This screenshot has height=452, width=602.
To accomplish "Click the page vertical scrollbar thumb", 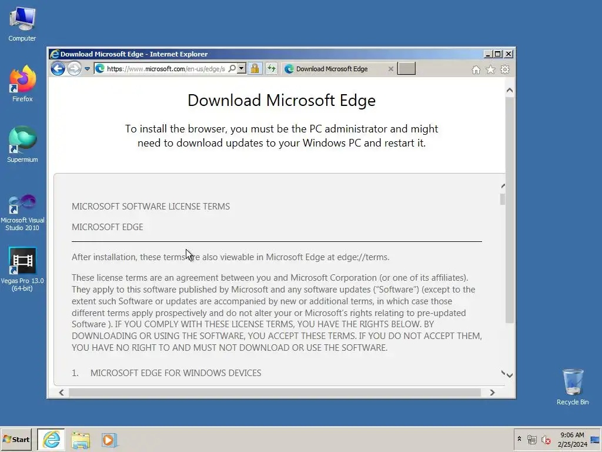I will tap(510, 210).
